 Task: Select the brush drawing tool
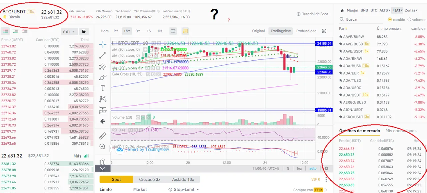102,77
